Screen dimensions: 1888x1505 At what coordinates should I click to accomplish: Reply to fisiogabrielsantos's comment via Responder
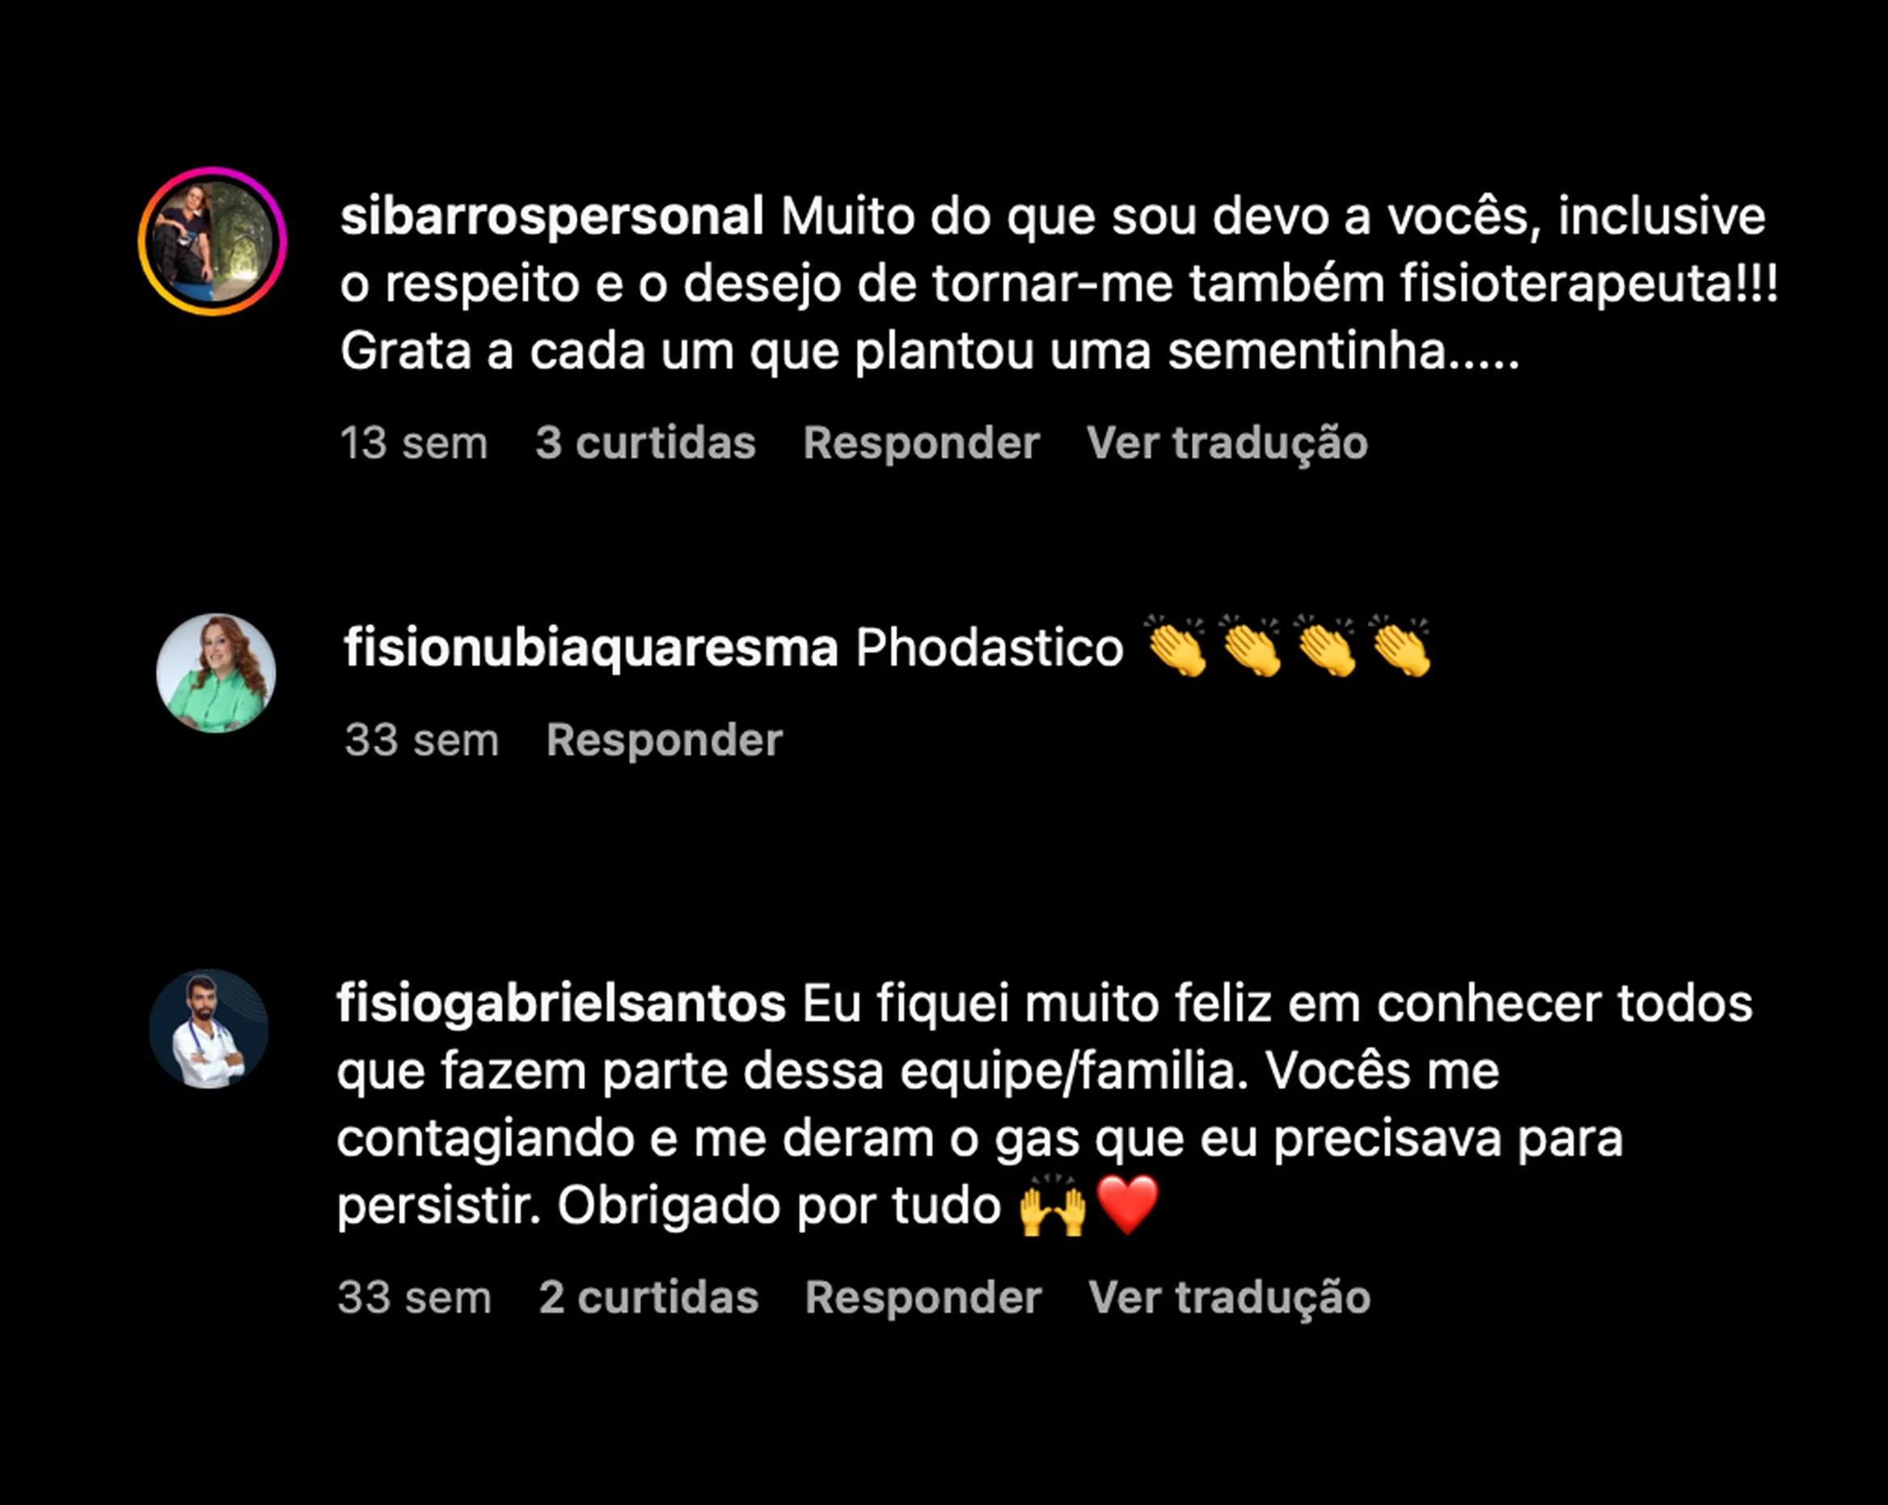[x=923, y=1297]
